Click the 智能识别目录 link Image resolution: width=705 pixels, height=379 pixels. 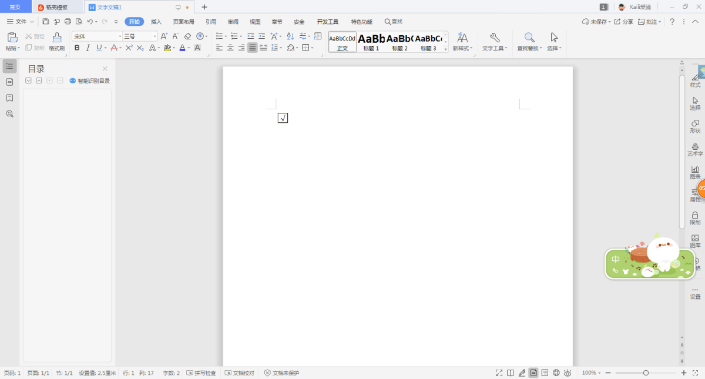pos(93,81)
